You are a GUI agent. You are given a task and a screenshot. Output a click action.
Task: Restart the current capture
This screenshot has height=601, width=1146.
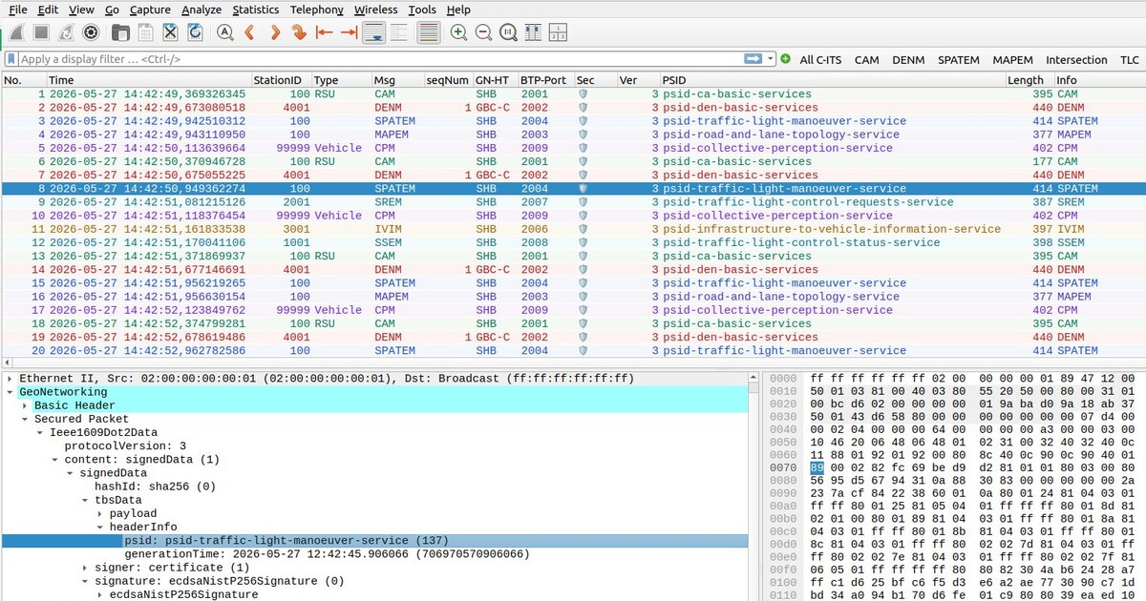tap(66, 33)
